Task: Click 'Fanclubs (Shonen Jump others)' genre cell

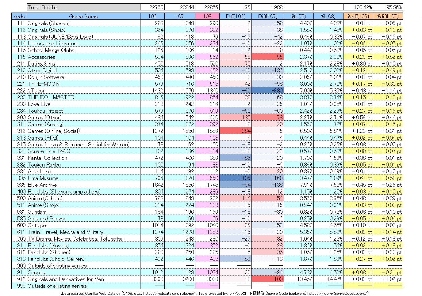Action: [83, 192]
